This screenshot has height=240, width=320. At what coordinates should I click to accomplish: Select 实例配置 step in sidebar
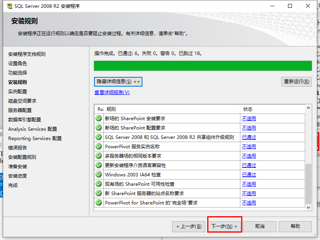pyautogui.click(x=17, y=92)
